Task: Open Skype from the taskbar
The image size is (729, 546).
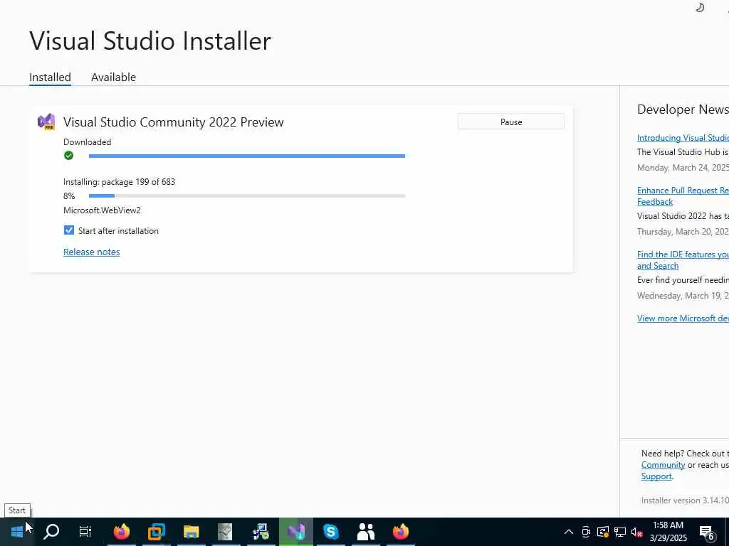Action: pos(330,531)
